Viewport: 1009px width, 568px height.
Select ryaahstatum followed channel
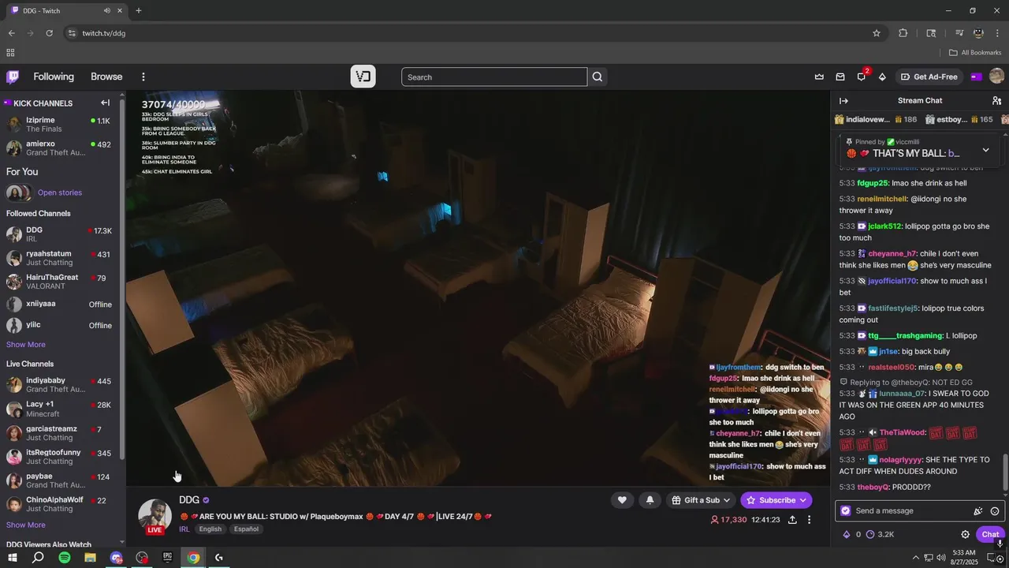[x=60, y=258]
